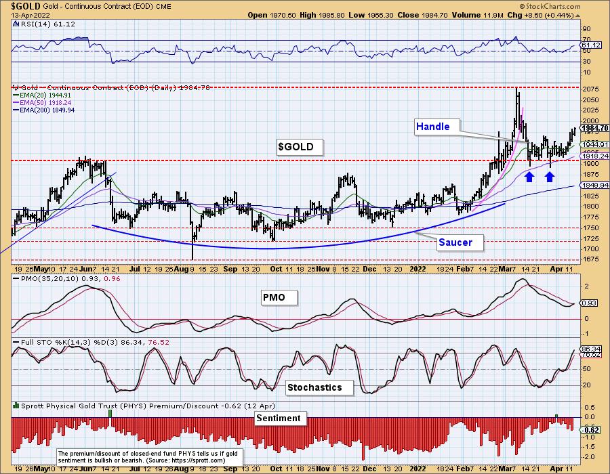
Task: Click the PMO label box
Action: coord(279,298)
